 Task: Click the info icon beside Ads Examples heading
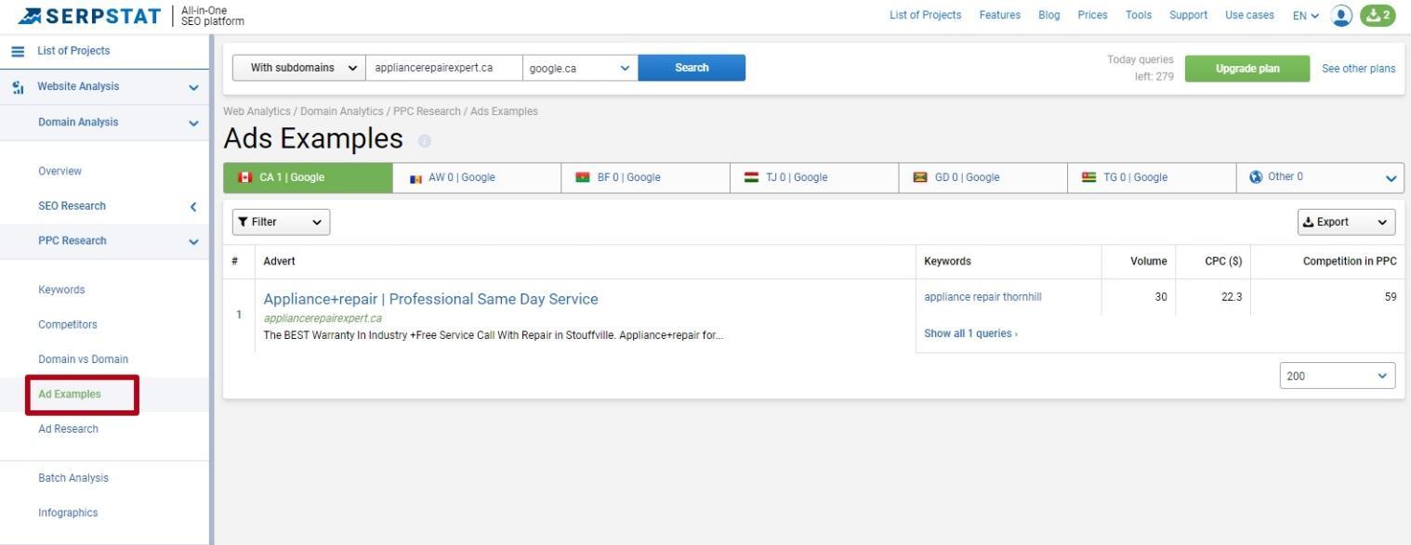[425, 141]
